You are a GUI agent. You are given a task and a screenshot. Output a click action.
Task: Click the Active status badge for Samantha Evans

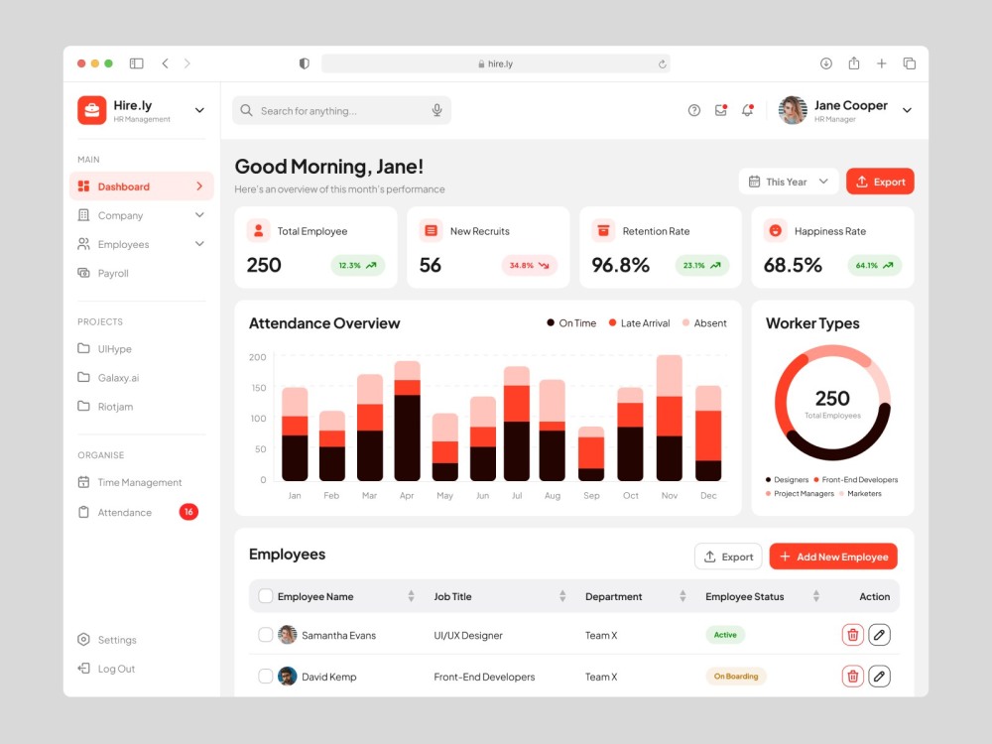click(725, 635)
